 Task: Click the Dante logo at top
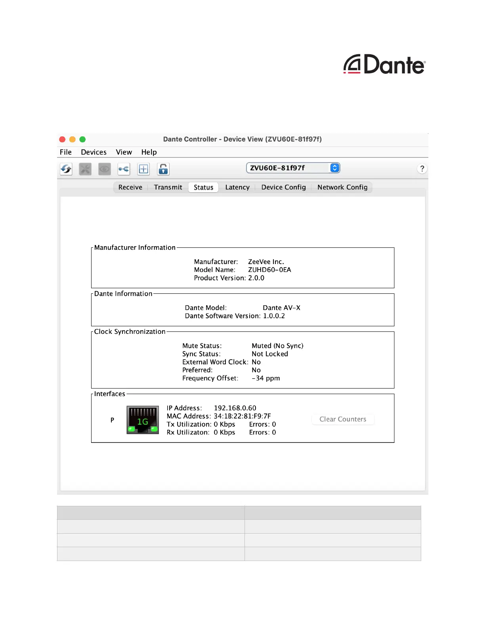[384, 64]
